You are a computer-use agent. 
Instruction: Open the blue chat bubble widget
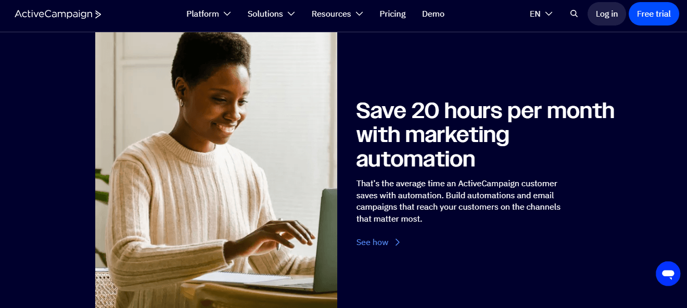(x=668, y=274)
